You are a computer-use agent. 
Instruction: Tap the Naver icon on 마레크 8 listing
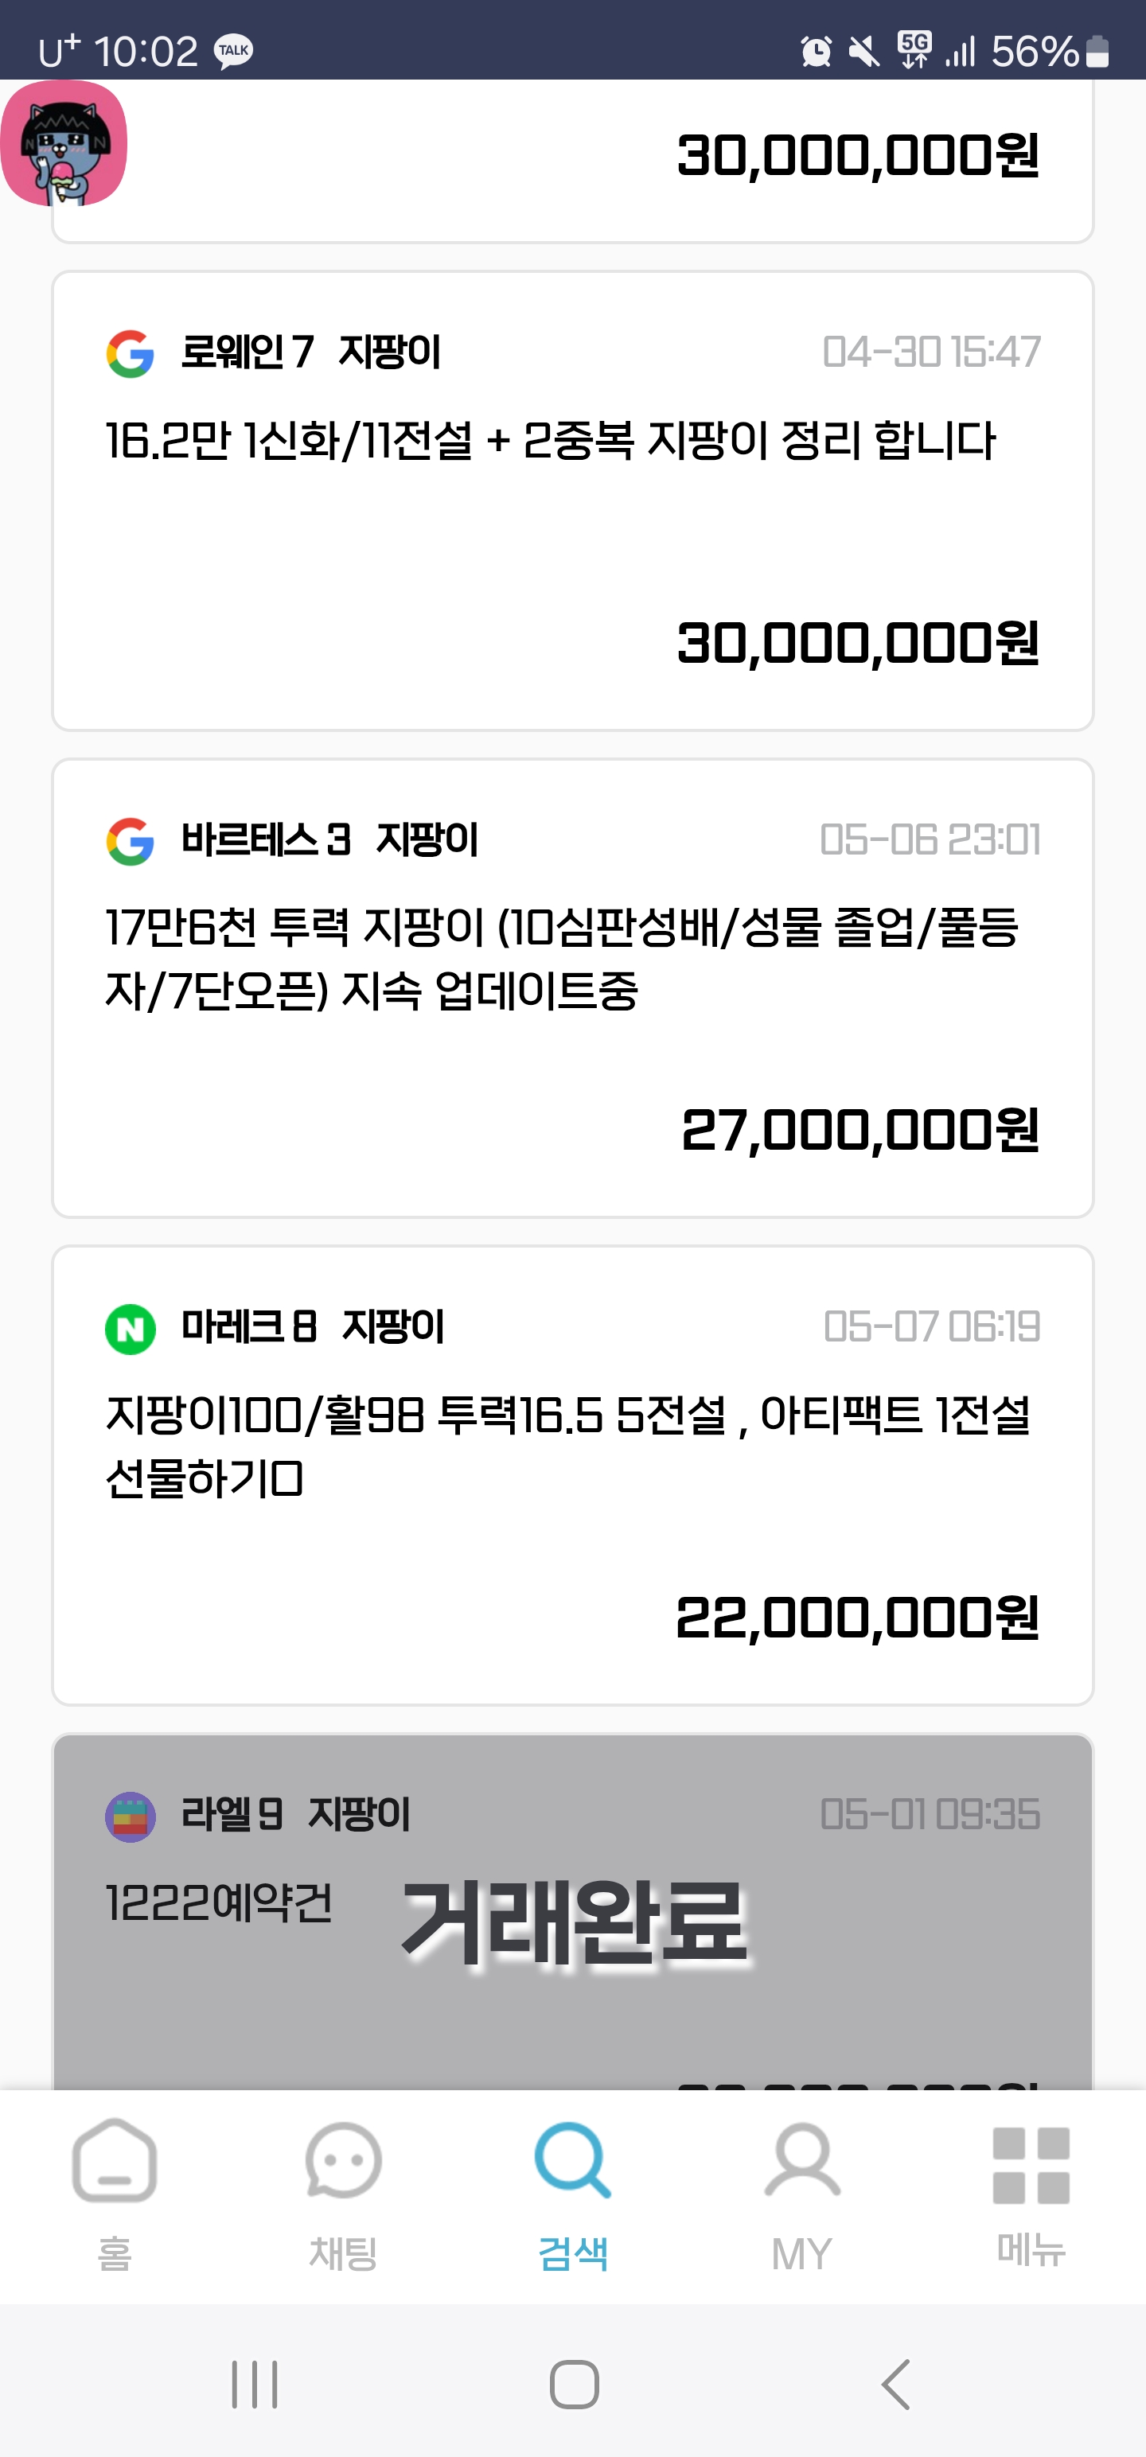(130, 1328)
